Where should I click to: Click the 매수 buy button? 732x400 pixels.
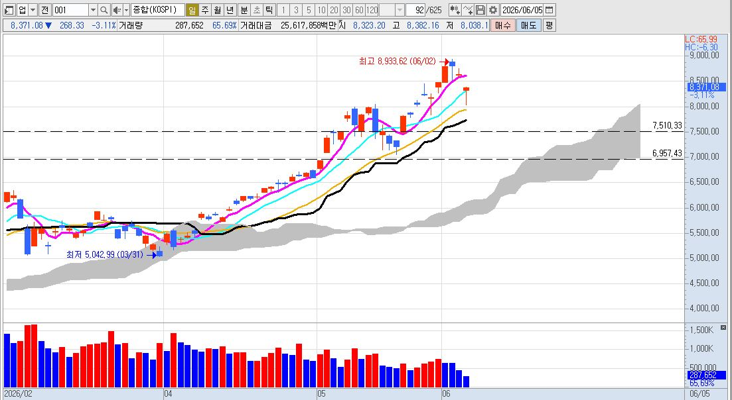point(503,25)
